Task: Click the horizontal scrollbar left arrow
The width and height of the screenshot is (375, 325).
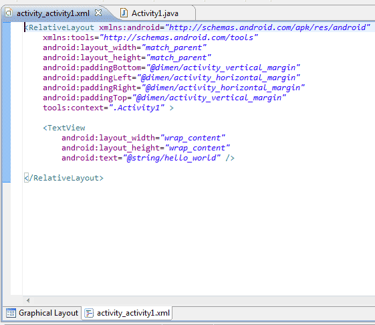Action: pos(28,300)
